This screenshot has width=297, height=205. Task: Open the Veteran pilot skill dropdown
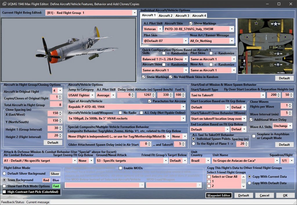[x=160, y=29]
